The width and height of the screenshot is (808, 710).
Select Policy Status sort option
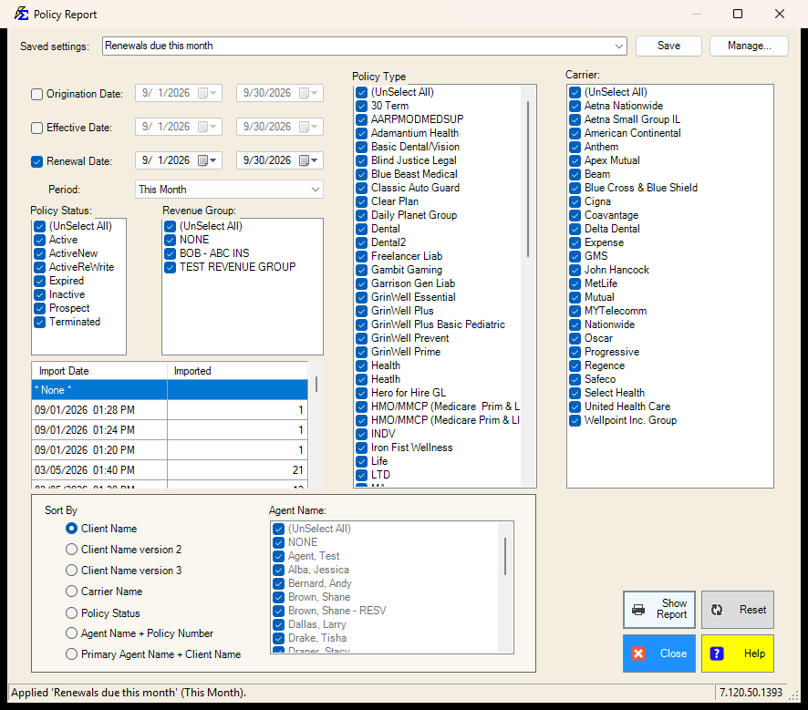72,613
